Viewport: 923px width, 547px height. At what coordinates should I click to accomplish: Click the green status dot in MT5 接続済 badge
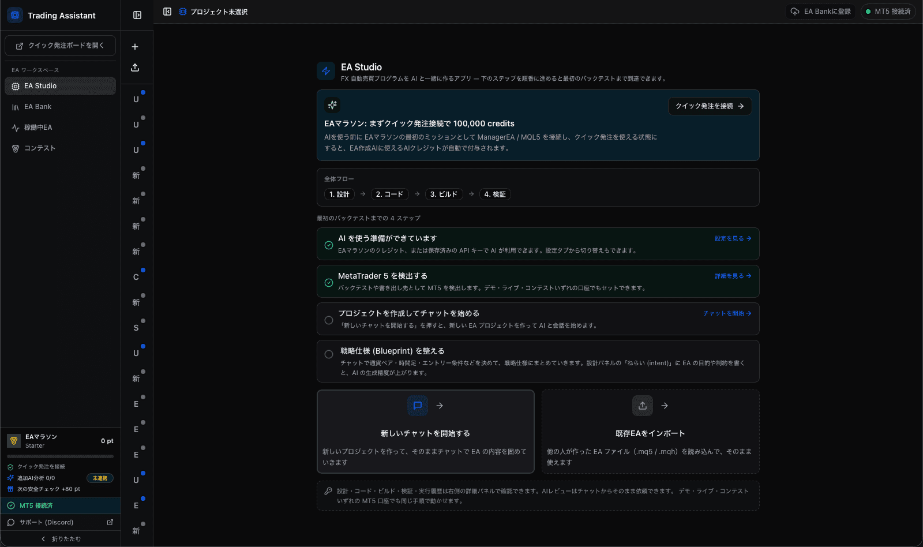[x=868, y=12]
